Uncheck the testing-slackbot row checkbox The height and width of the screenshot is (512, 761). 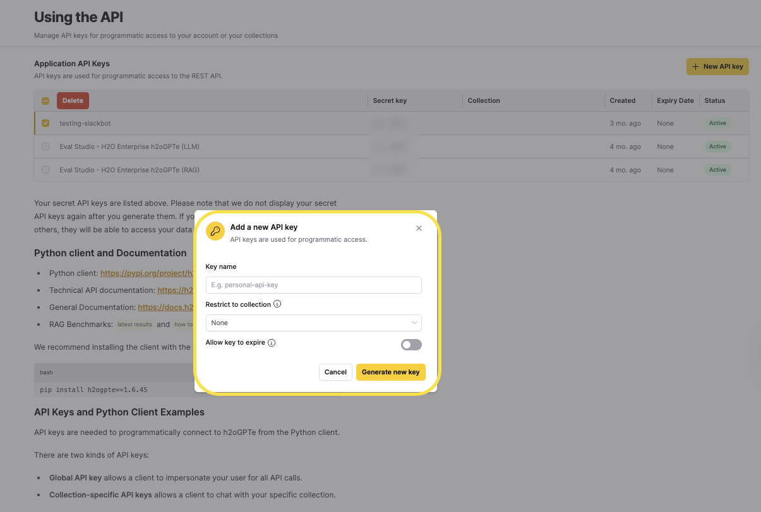click(45, 123)
